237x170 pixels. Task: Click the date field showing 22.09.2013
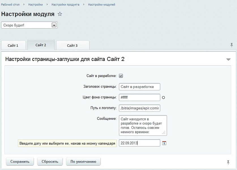[139, 143]
